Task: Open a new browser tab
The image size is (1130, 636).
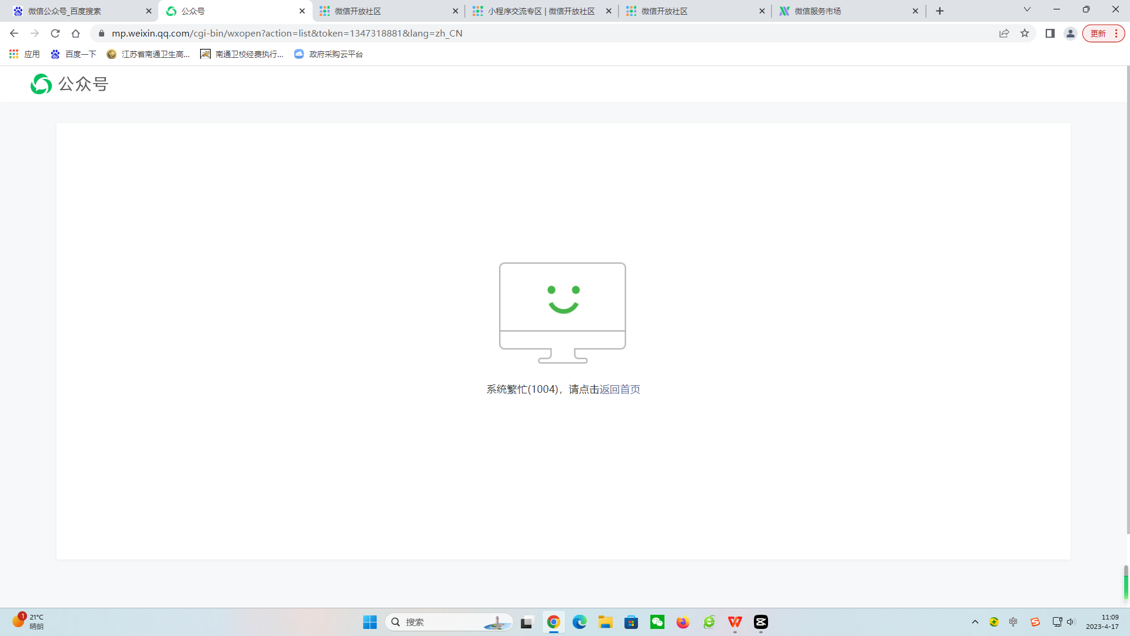Action: coord(940,11)
